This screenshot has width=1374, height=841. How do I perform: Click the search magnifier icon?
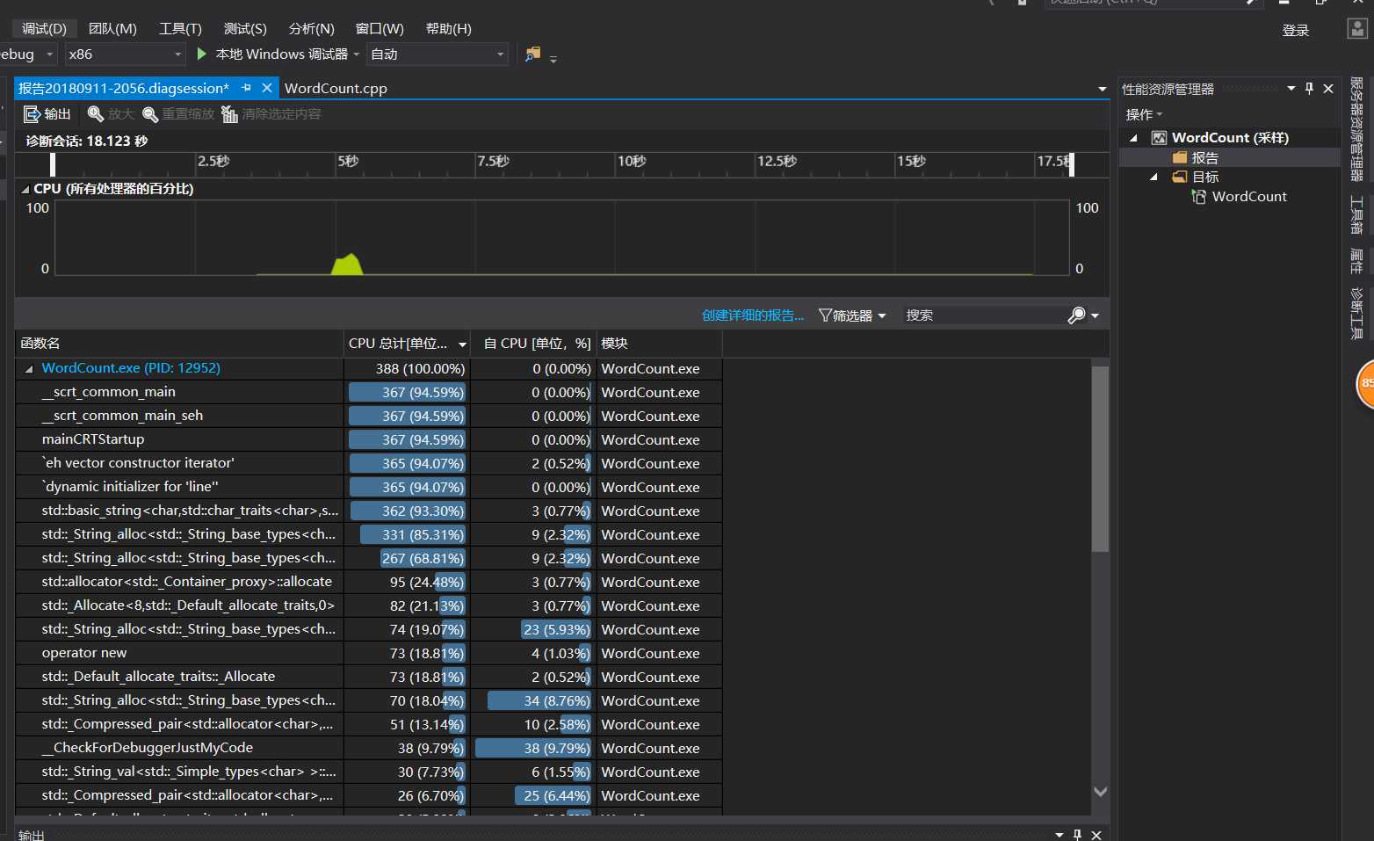1076,315
